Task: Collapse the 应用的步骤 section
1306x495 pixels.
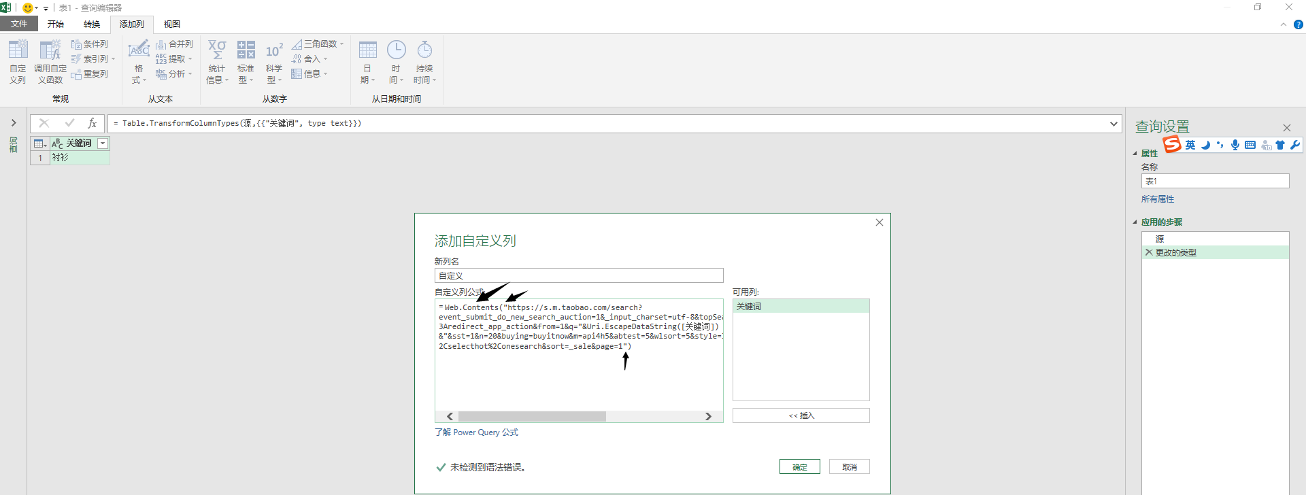Action: pos(1135,222)
